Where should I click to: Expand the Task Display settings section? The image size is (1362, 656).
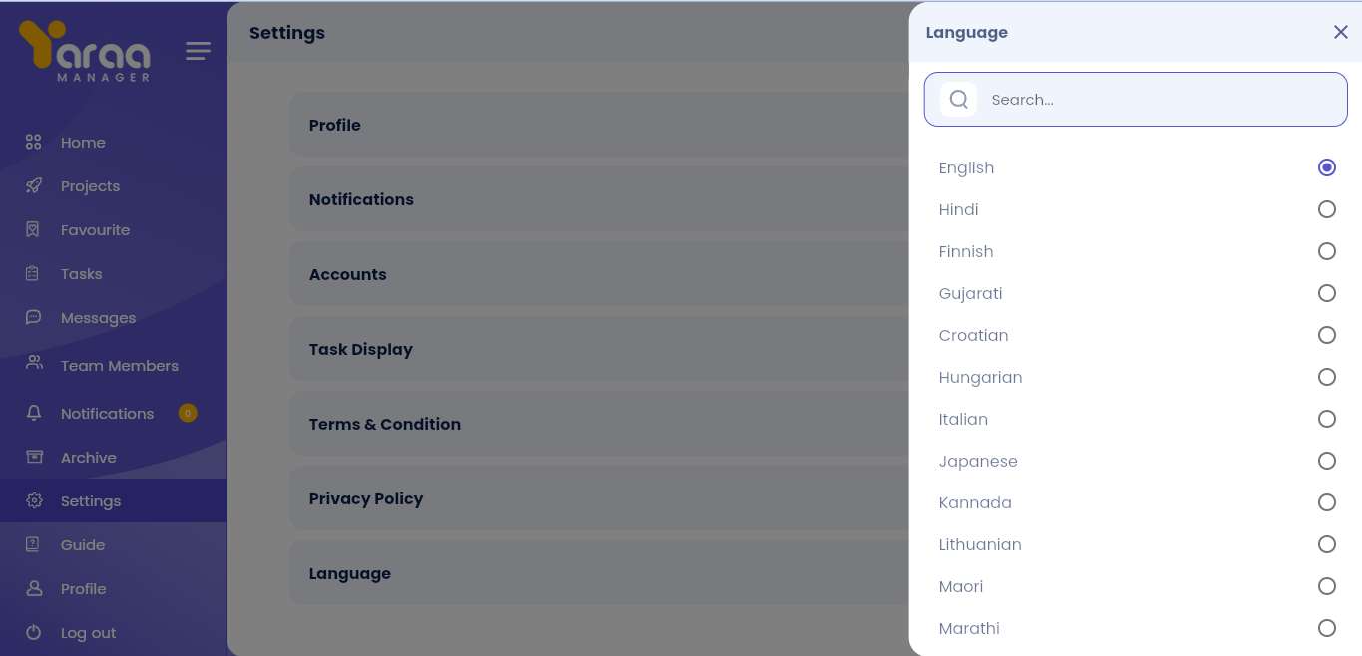(599, 349)
